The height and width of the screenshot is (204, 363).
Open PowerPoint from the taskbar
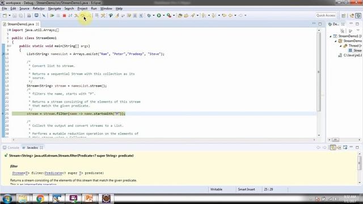[89, 199]
